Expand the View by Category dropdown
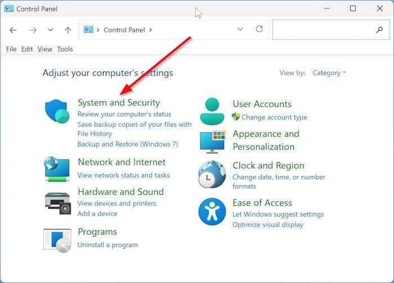This screenshot has width=394, height=283. (329, 73)
